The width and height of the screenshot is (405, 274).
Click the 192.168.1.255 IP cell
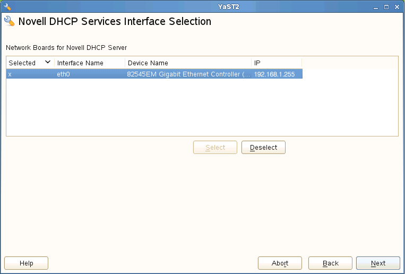274,74
